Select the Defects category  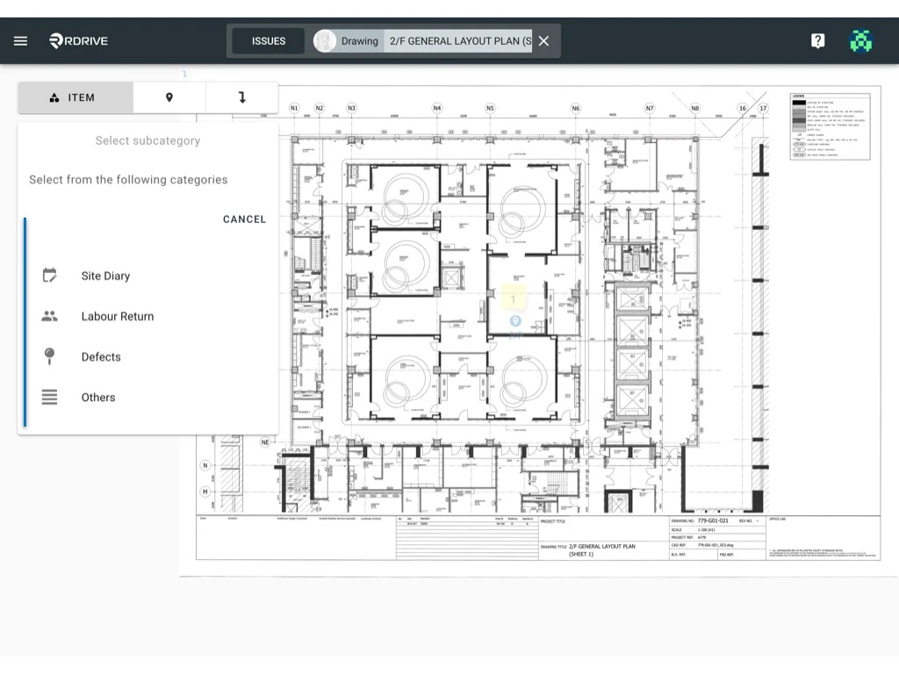click(x=100, y=356)
